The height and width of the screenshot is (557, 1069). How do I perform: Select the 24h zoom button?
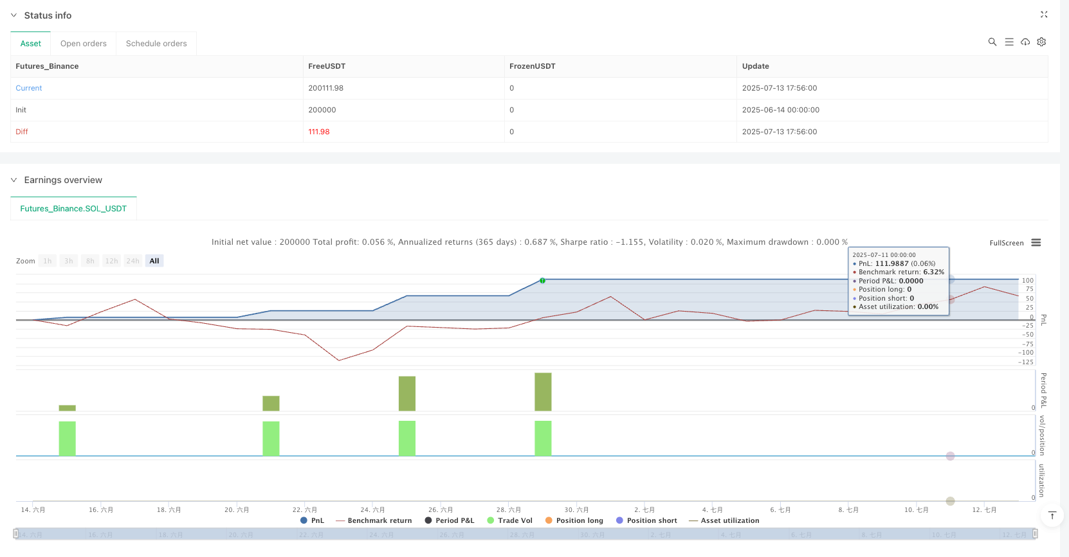pos(132,261)
